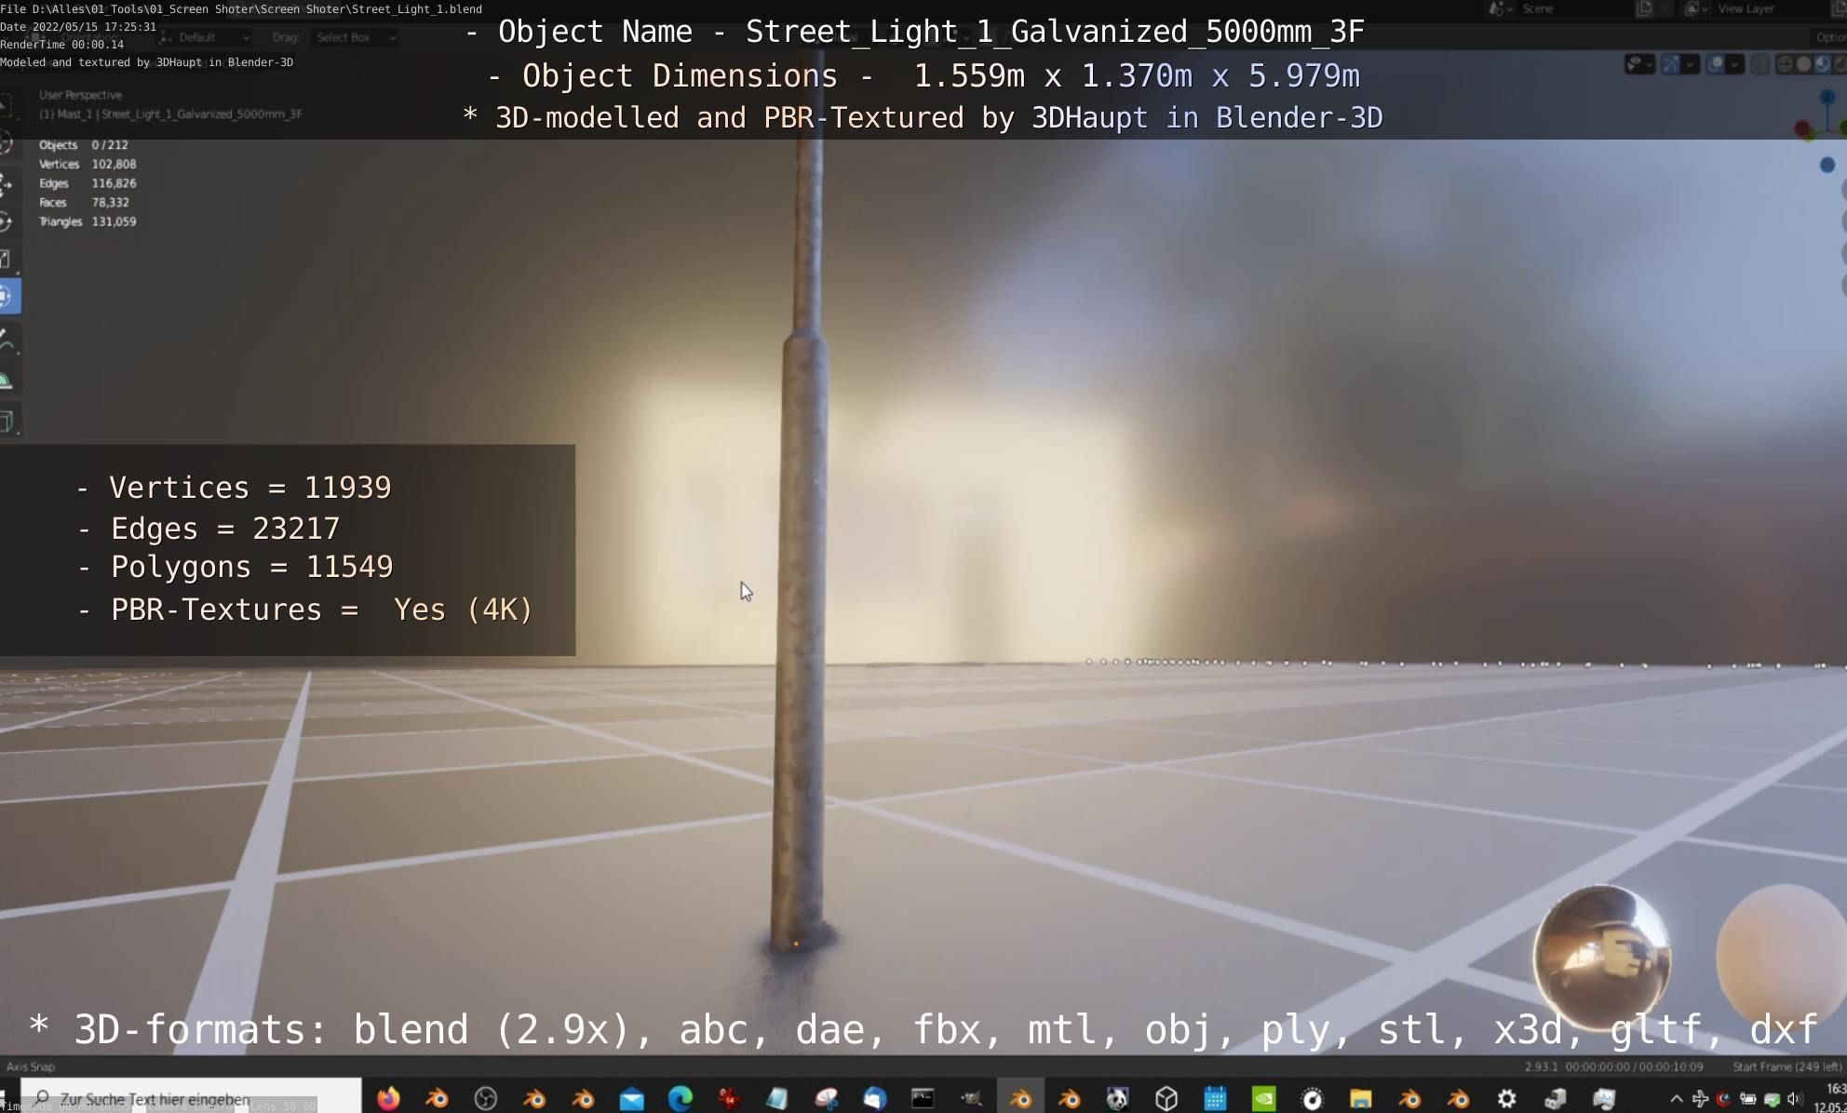Click the volume speaker tray icon
Screen dimensions: 1847x1113
coord(1794,1099)
